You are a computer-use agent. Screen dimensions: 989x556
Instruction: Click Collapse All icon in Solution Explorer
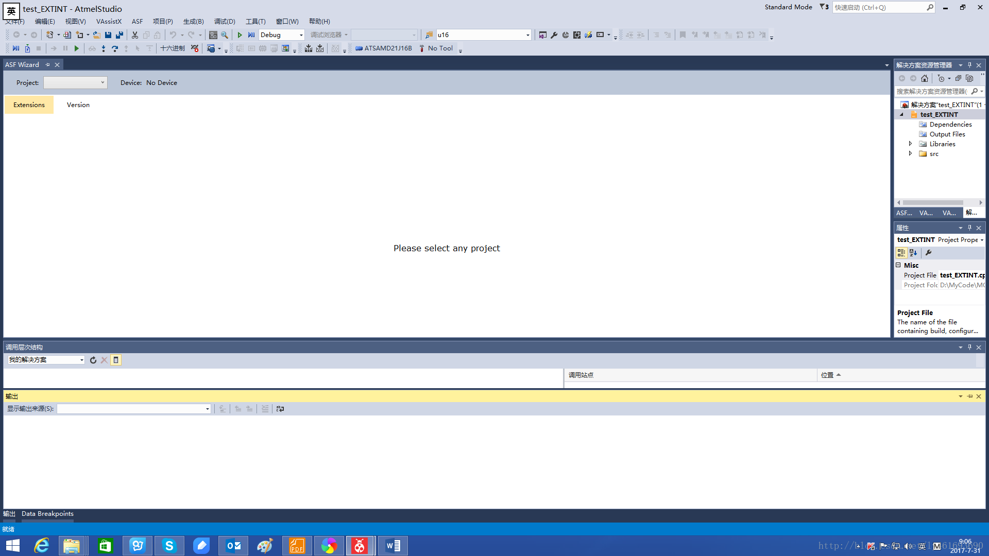[x=958, y=78]
